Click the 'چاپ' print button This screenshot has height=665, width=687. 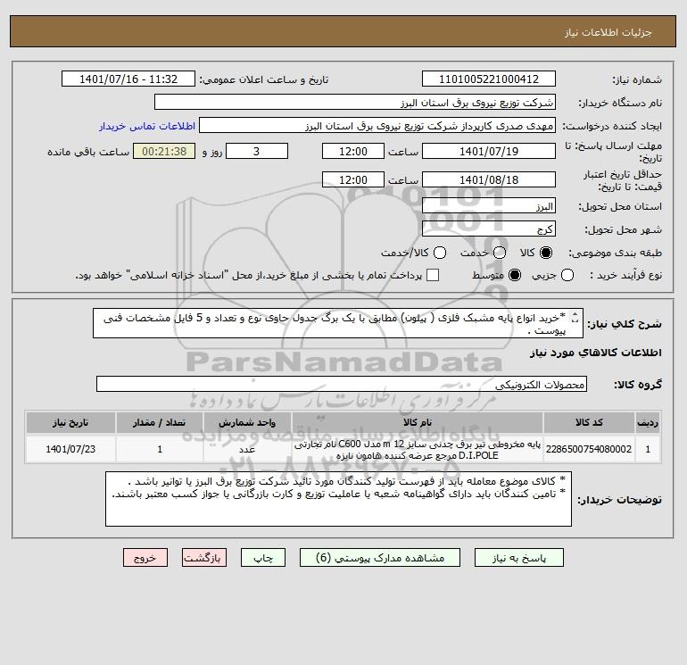(x=263, y=558)
